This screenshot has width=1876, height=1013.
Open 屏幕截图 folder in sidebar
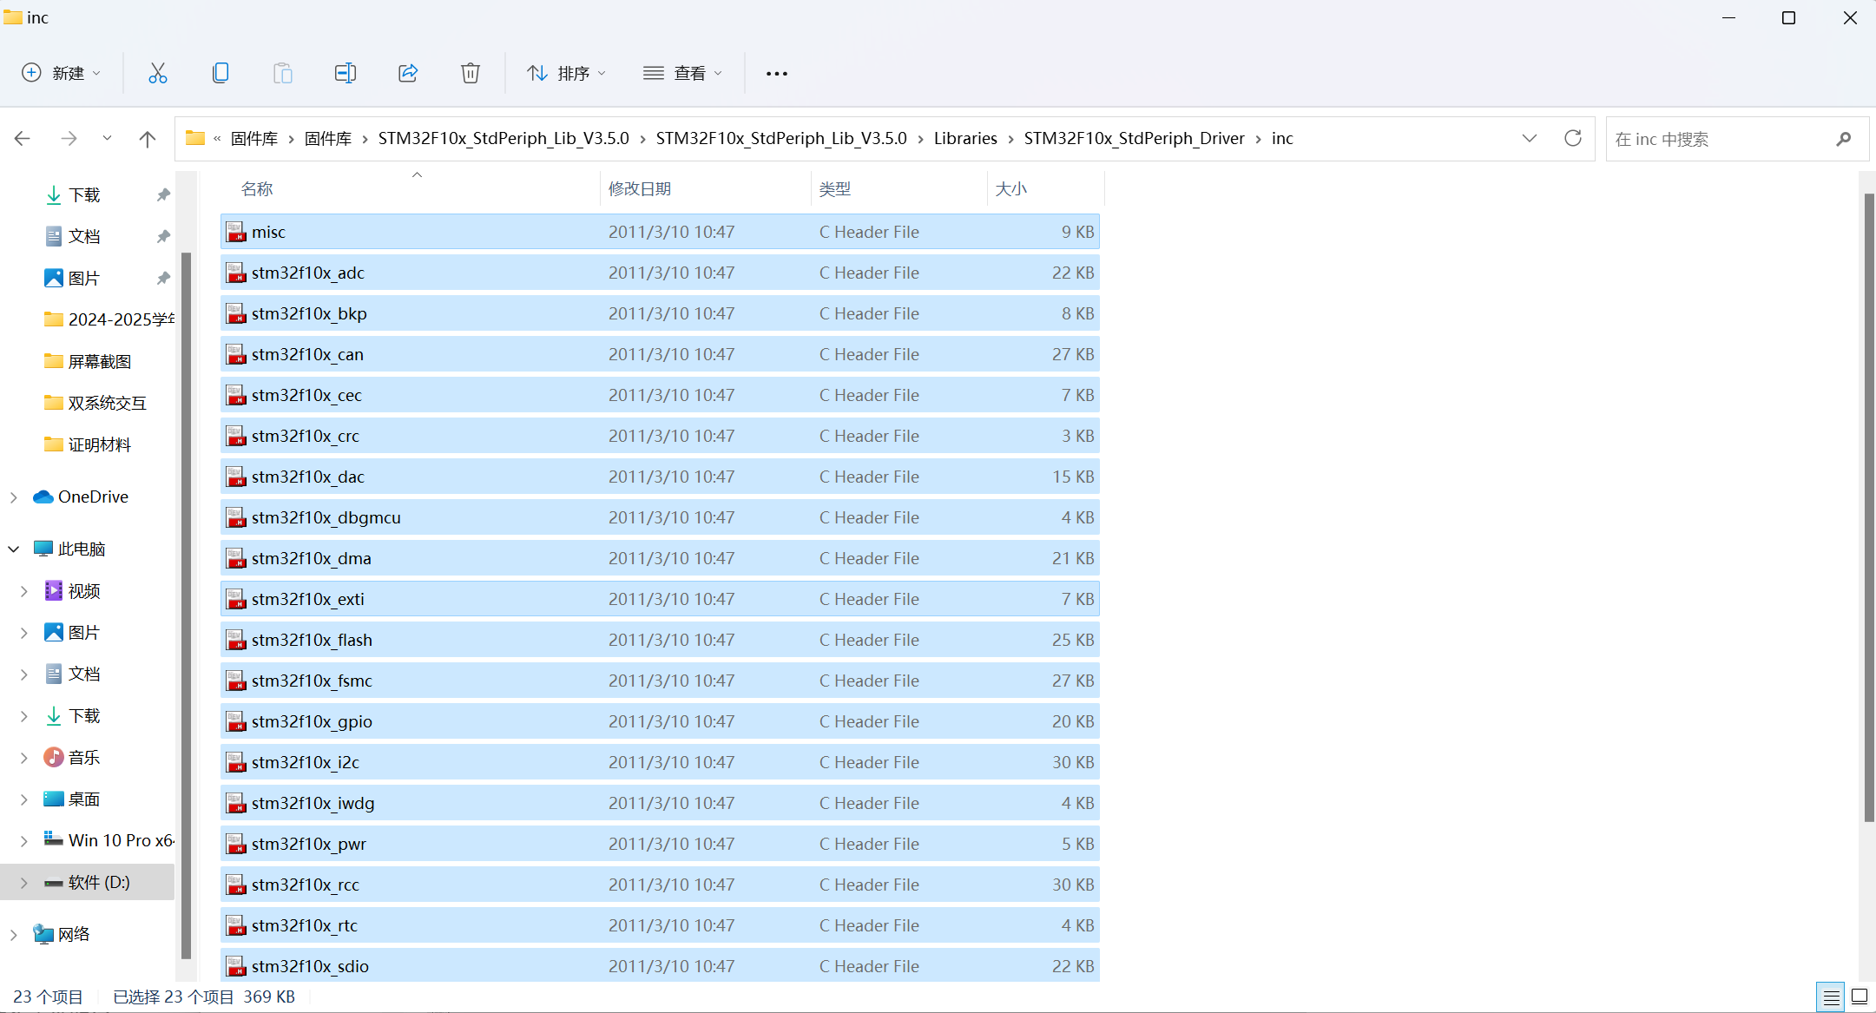[x=88, y=361]
